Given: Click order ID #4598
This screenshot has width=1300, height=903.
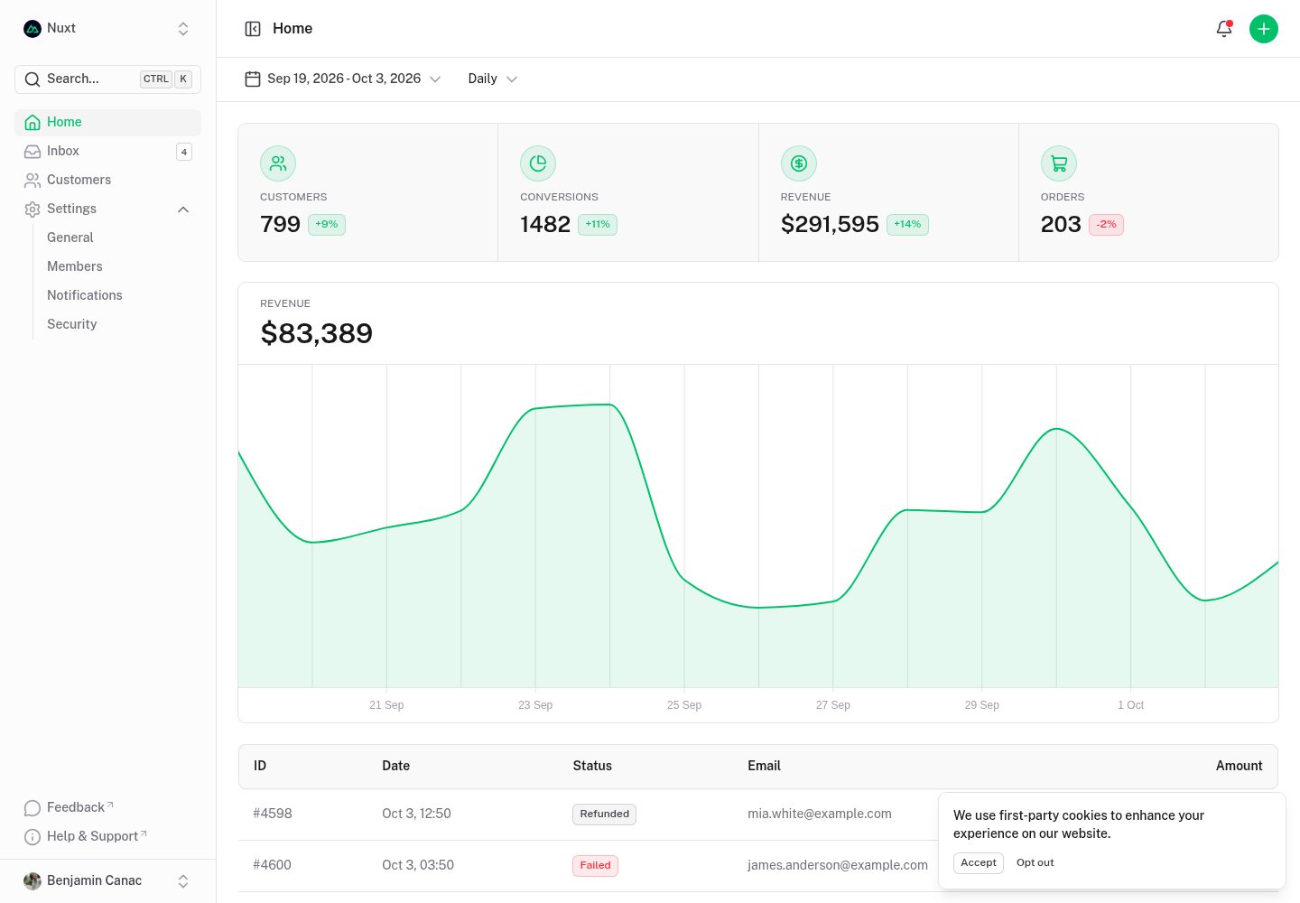Looking at the screenshot, I should [x=273, y=814].
